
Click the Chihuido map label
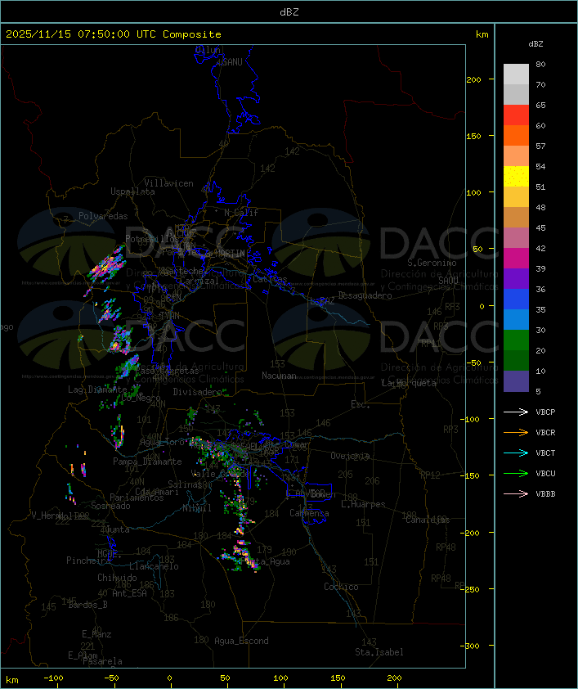click(117, 578)
